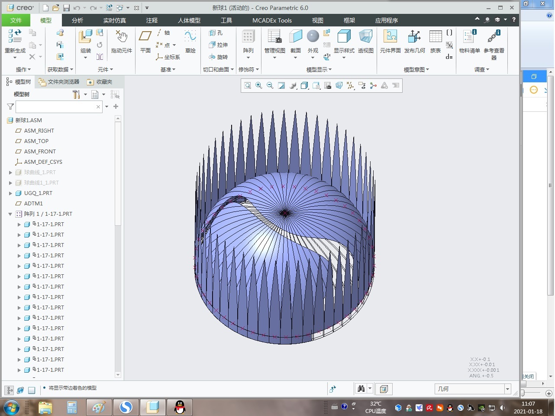
Task: Switch to the 收藏夹 tab
Action: pos(100,81)
